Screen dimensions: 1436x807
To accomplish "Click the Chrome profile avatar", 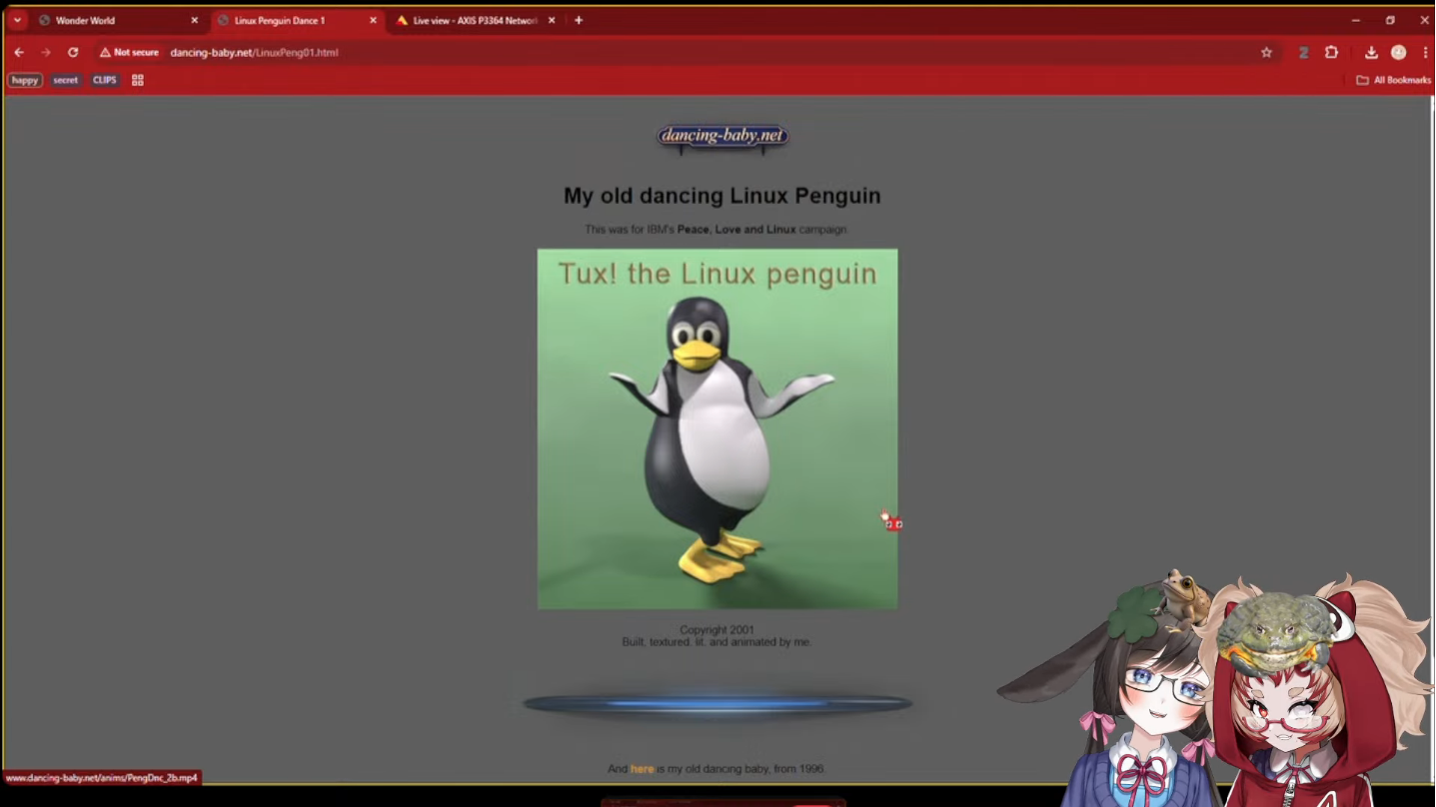I will click(1398, 52).
